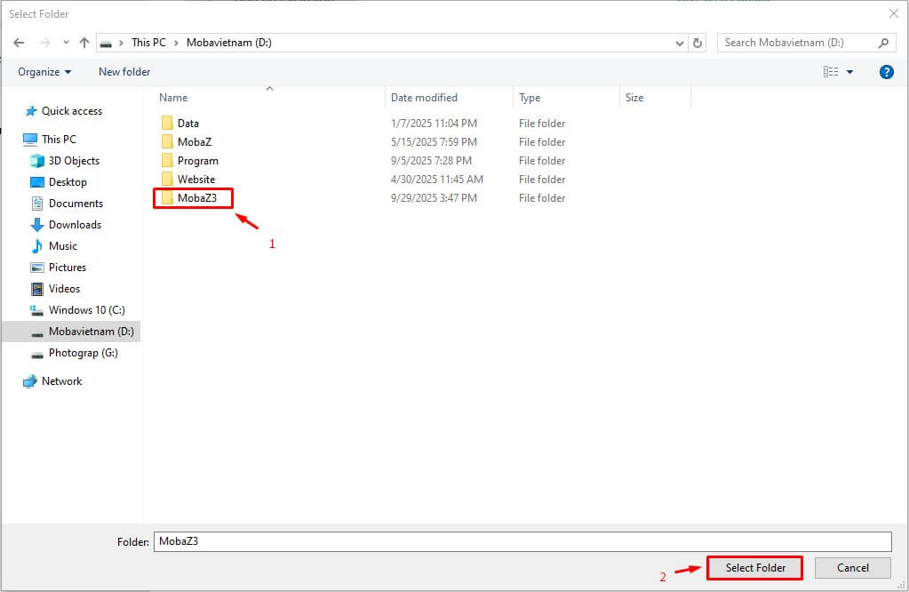Click the Refresh button in address bar
Image resolution: width=909 pixels, height=592 pixels.
(698, 43)
